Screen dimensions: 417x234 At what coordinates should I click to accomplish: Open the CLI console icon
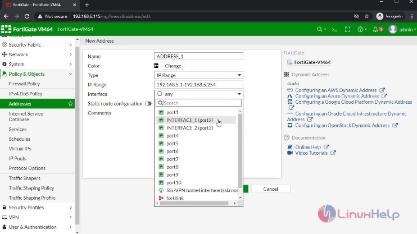coord(334,30)
